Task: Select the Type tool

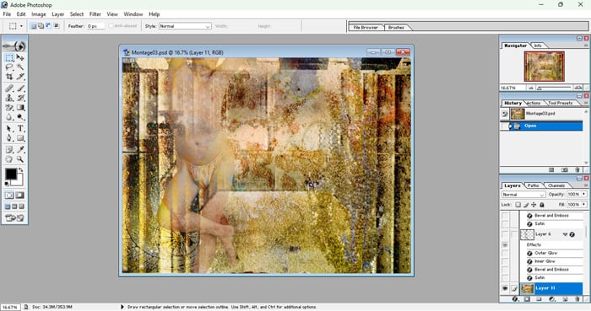Action: pyautogui.click(x=20, y=129)
